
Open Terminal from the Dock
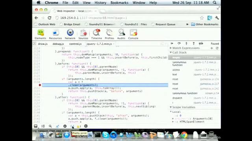[x=98, y=135]
